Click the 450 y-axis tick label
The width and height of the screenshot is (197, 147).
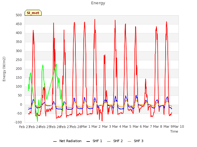pyautogui.click(x=19, y=24)
